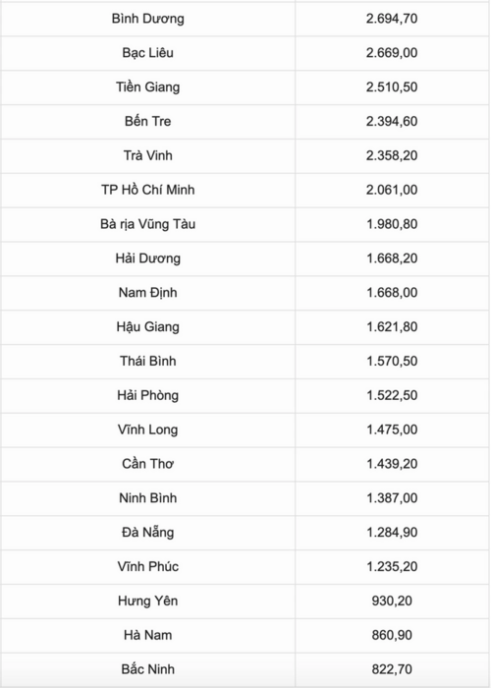
Task: Select the Bình Dương province cell
Action: tap(147, 19)
